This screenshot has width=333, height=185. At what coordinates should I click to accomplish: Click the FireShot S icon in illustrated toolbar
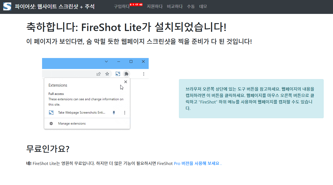[118, 74]
